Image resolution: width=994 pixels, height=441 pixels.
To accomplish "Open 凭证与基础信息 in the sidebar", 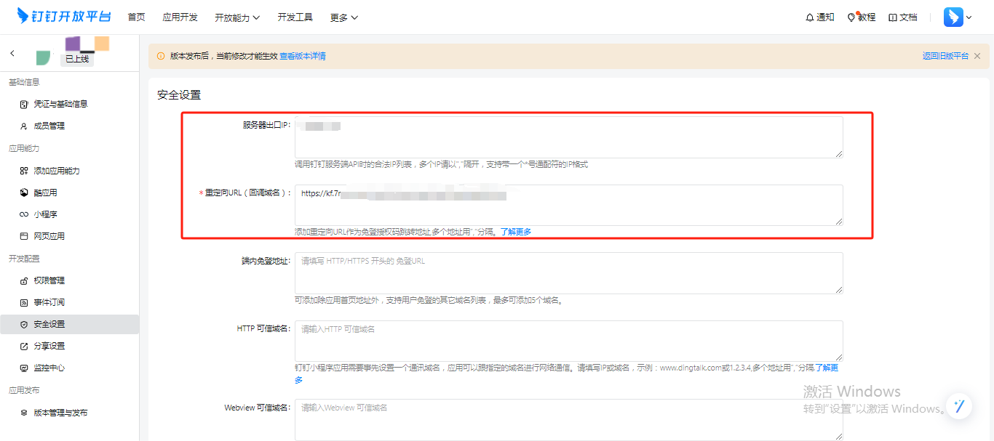I will click(60, 104).
